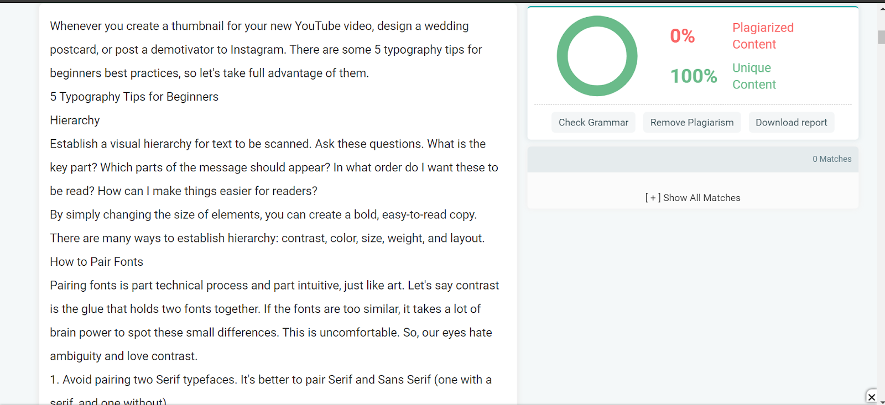Click the "How to Pair Fonts" line
Screen dimensions: 885x405
tap(96, 262)
